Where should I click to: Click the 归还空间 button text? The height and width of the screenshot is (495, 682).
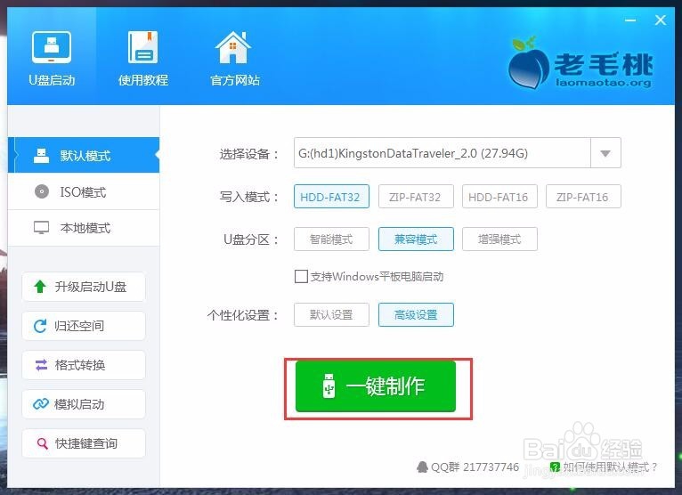(79, 326)
